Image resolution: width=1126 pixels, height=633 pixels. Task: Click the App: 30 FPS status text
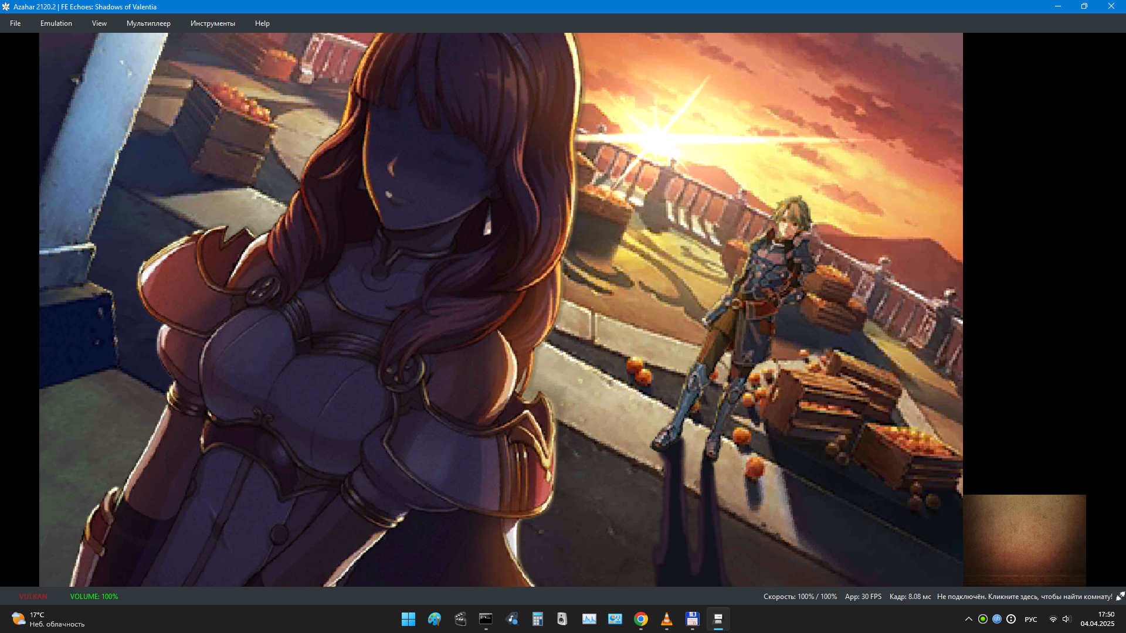863,596
